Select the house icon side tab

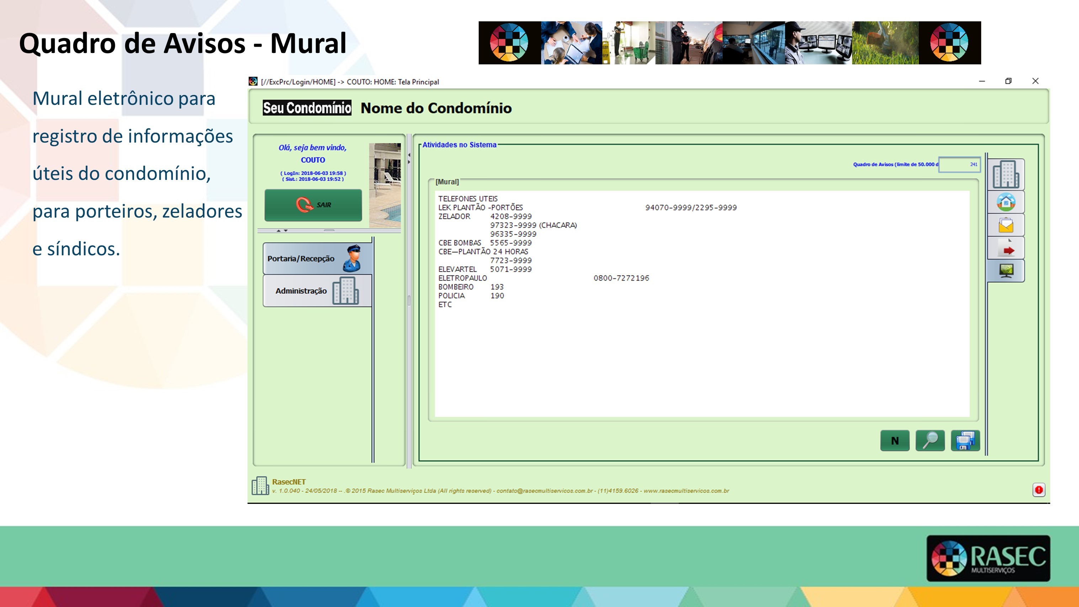(1006, 202)
